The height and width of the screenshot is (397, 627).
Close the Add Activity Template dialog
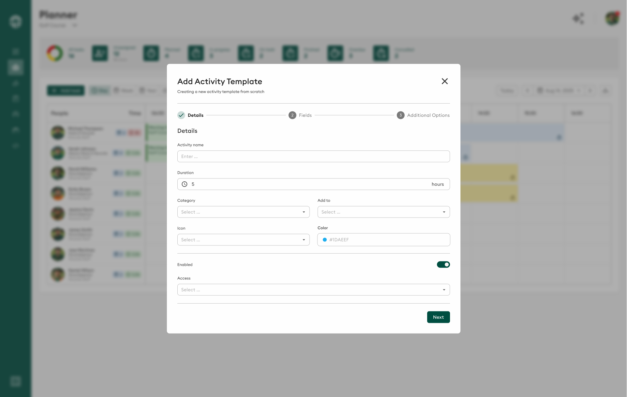click(444, 81)
